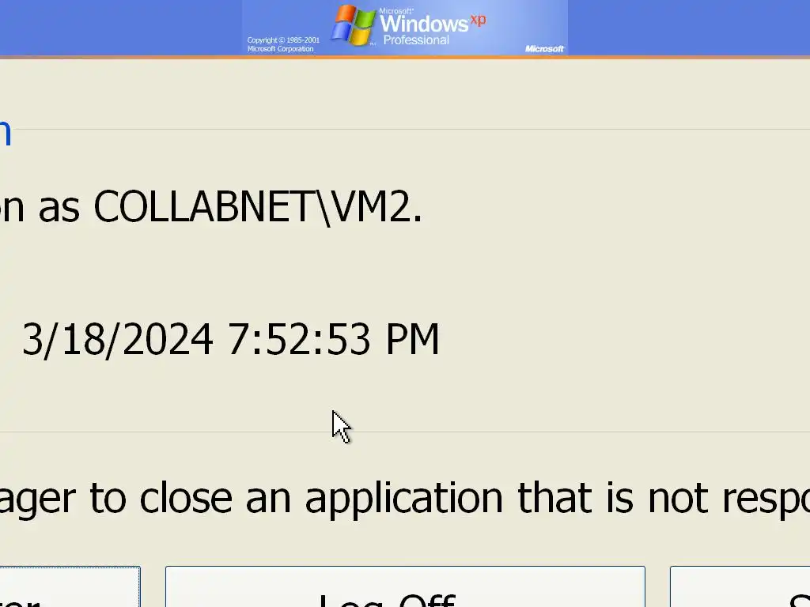Click the lower separator line above instructions
This screenshot has height=607, width=810.
(405, 432)
